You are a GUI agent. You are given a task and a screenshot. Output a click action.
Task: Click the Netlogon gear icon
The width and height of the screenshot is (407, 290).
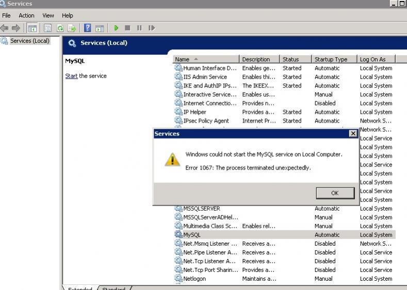tap(178, 279)
